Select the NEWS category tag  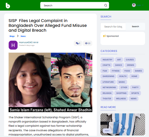134,99
